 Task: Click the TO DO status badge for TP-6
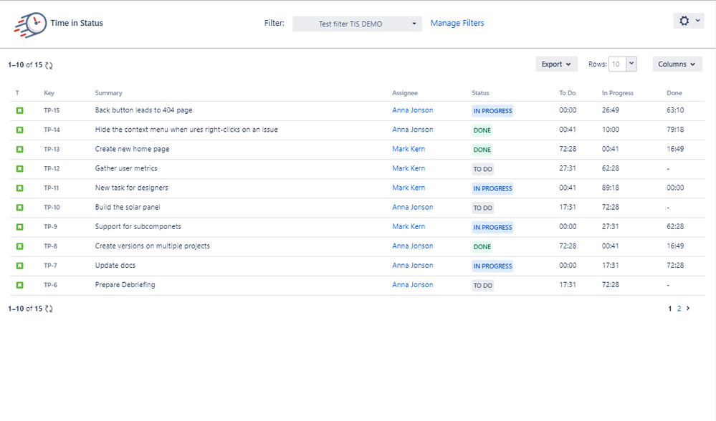click(482, 286)
